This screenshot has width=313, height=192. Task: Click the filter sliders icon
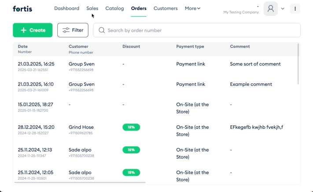click(66, 30)
